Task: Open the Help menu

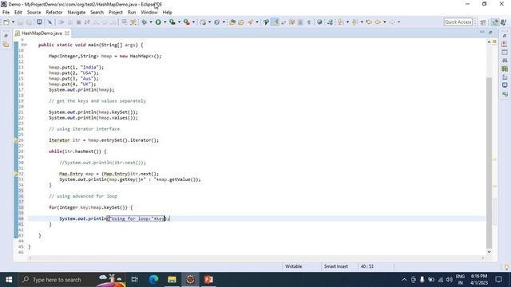Action: (x=167, y=13)
